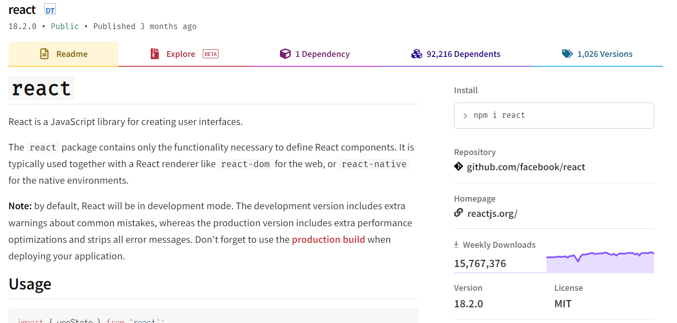Click the Public label in header
This screenshot has width=677, height=323.
coord(65,26)
